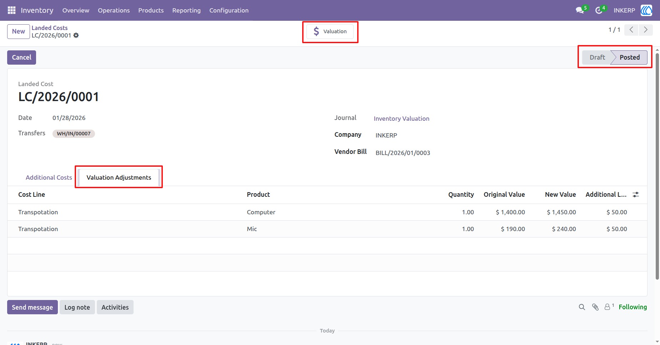Viewport: 660px width, 345px height.
Task: Open the gear actions menu beside LC/2026/0001
Action: pos(76,35)
